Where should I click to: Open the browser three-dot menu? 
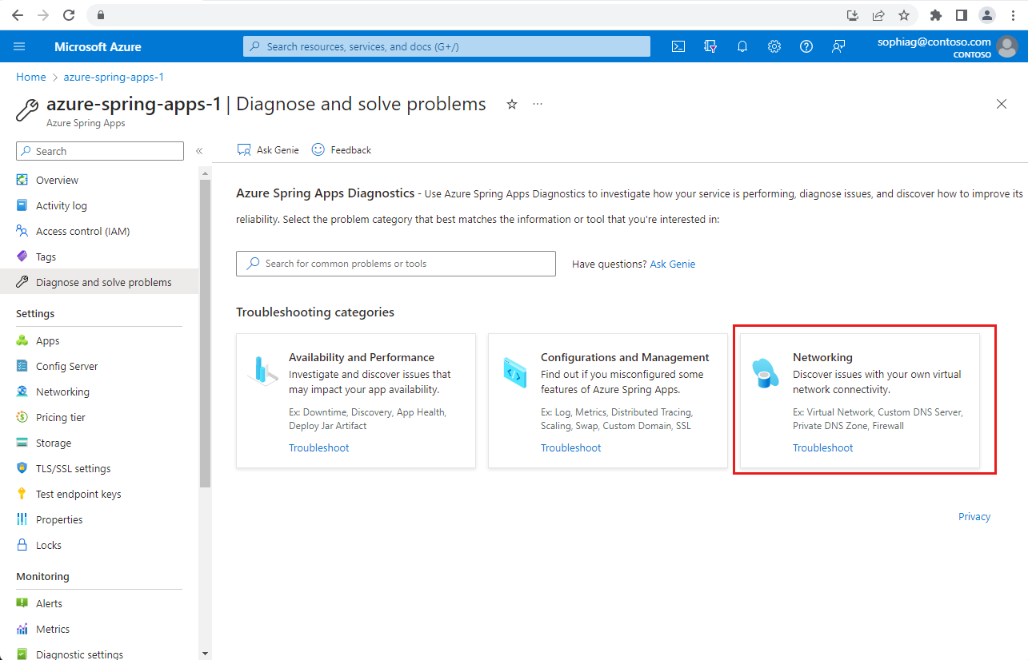[1013, 15]
